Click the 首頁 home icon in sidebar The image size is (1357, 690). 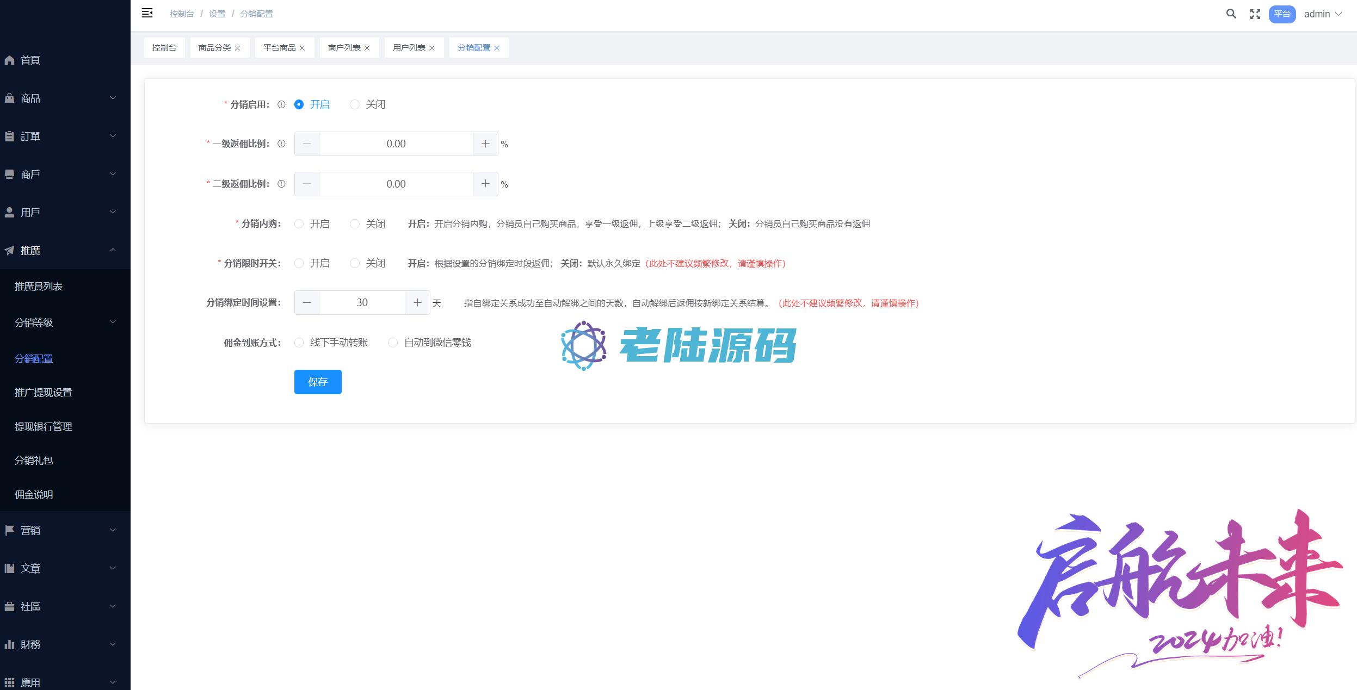9,60
